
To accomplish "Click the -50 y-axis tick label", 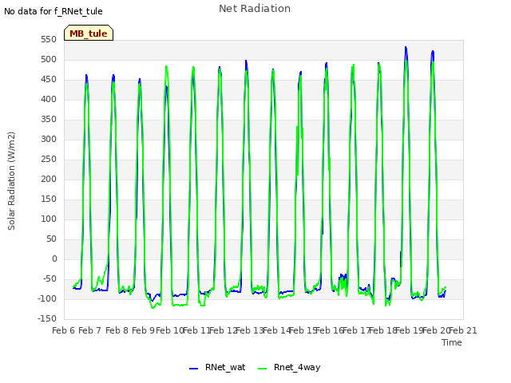I will 49,278.
